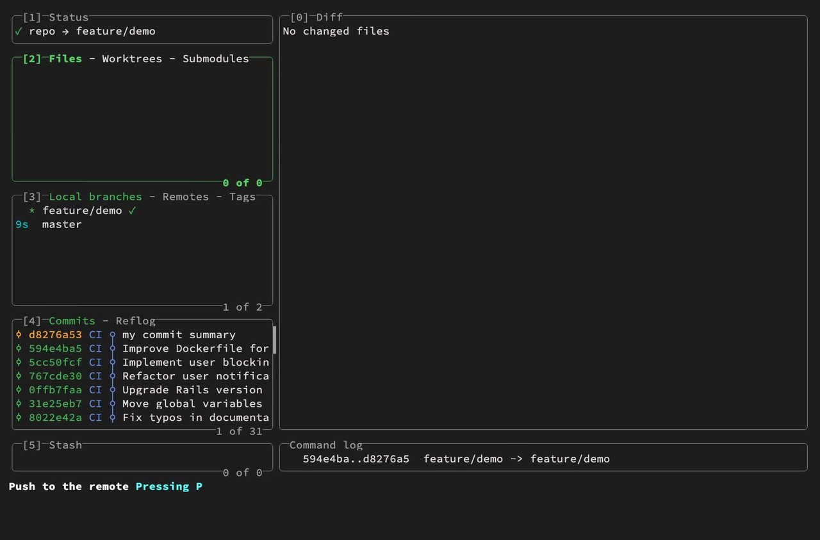The width and height of the screenshot is (820, 540).
Task: Click the commit marker icon beside d8276a53
Action: [x=19, y=335]
